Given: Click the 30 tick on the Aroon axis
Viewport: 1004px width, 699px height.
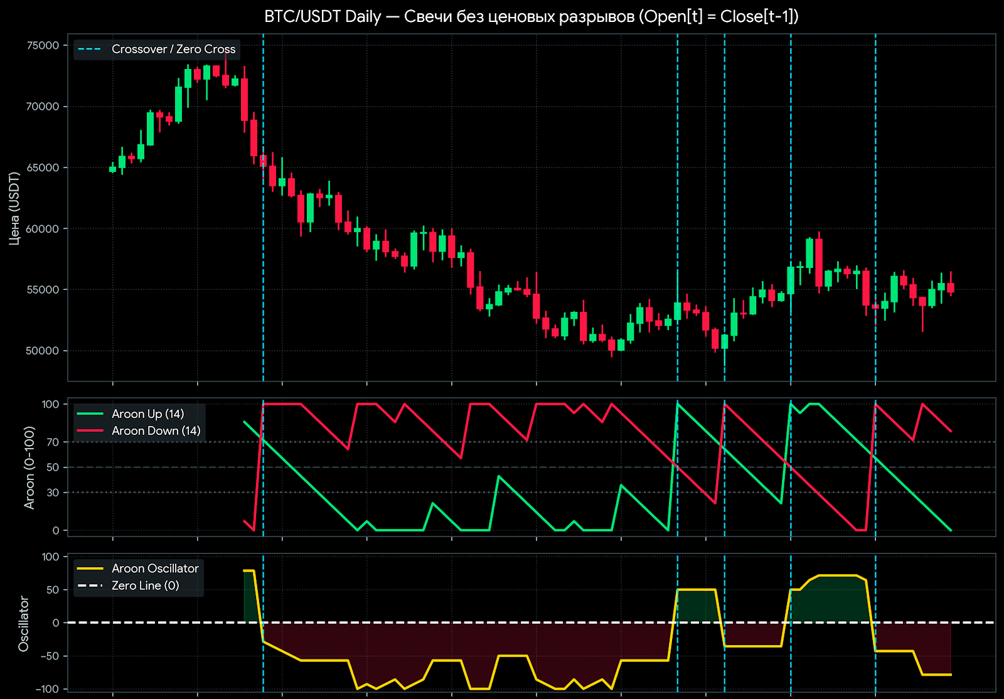Looking at the screenshot, I should [53, 493].
